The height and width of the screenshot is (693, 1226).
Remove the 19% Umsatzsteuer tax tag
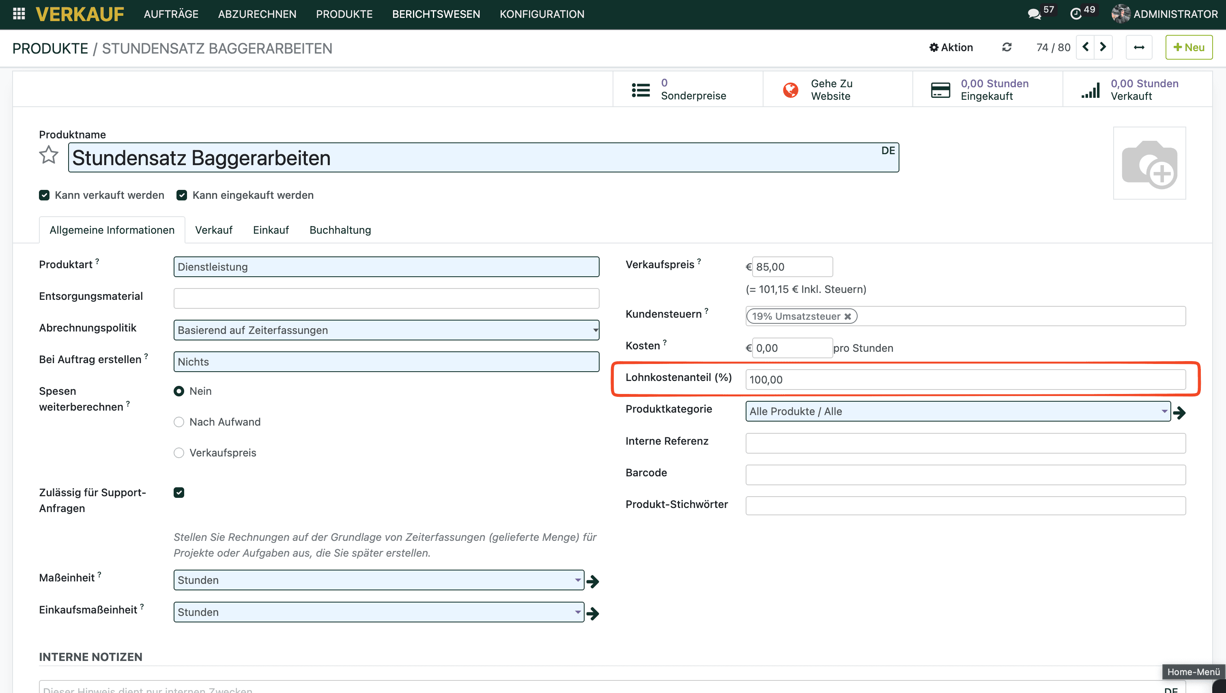[847, 316]
